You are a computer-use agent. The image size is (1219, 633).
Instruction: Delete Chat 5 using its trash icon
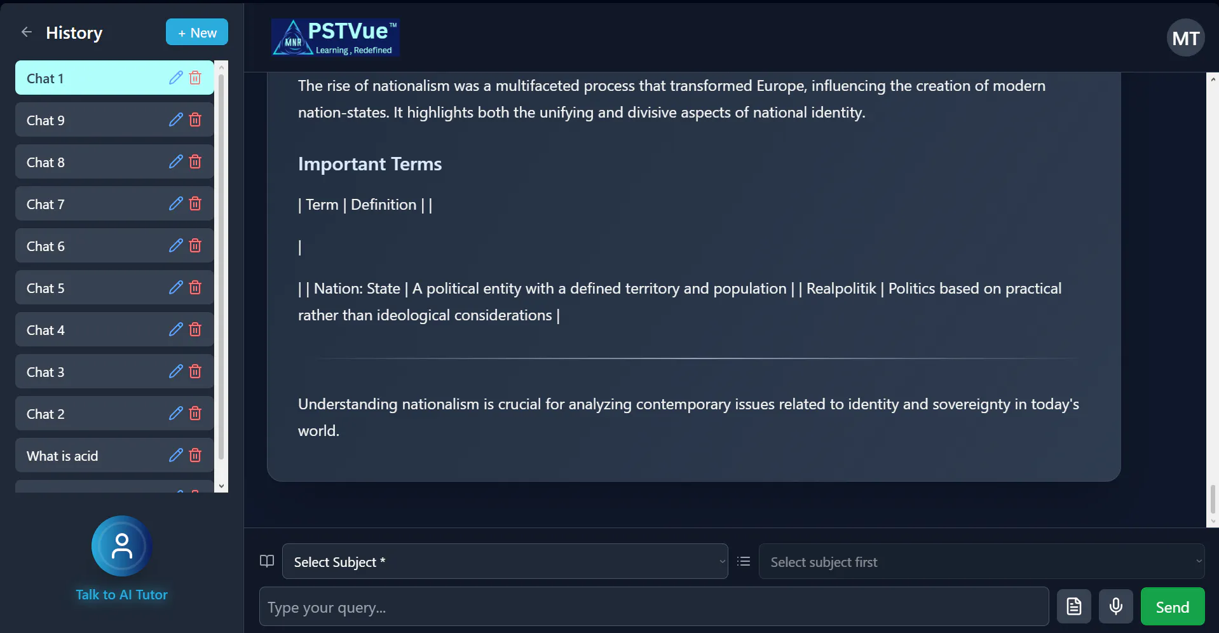click(x=195, y=287)
